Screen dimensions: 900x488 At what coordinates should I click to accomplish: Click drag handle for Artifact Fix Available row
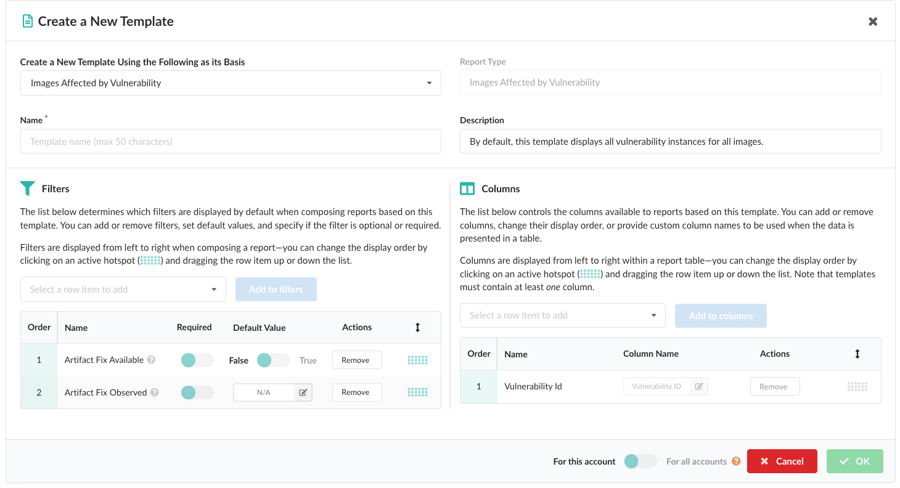click(x=417, y=360)
